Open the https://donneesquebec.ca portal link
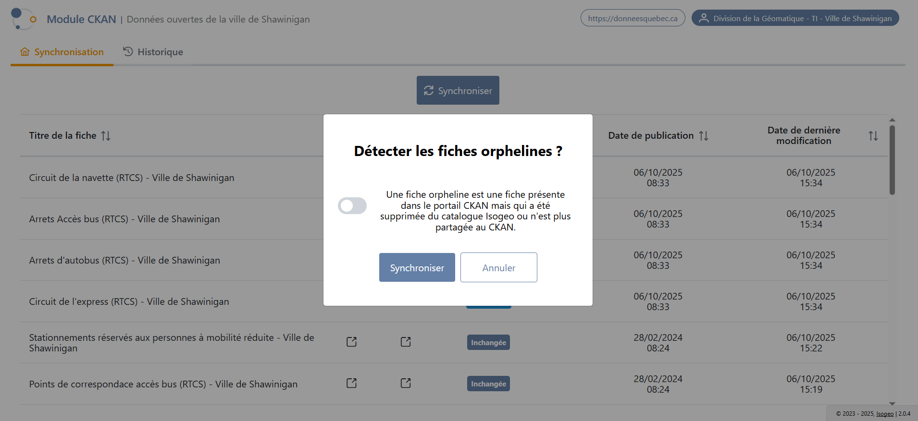 coord(633,17)
